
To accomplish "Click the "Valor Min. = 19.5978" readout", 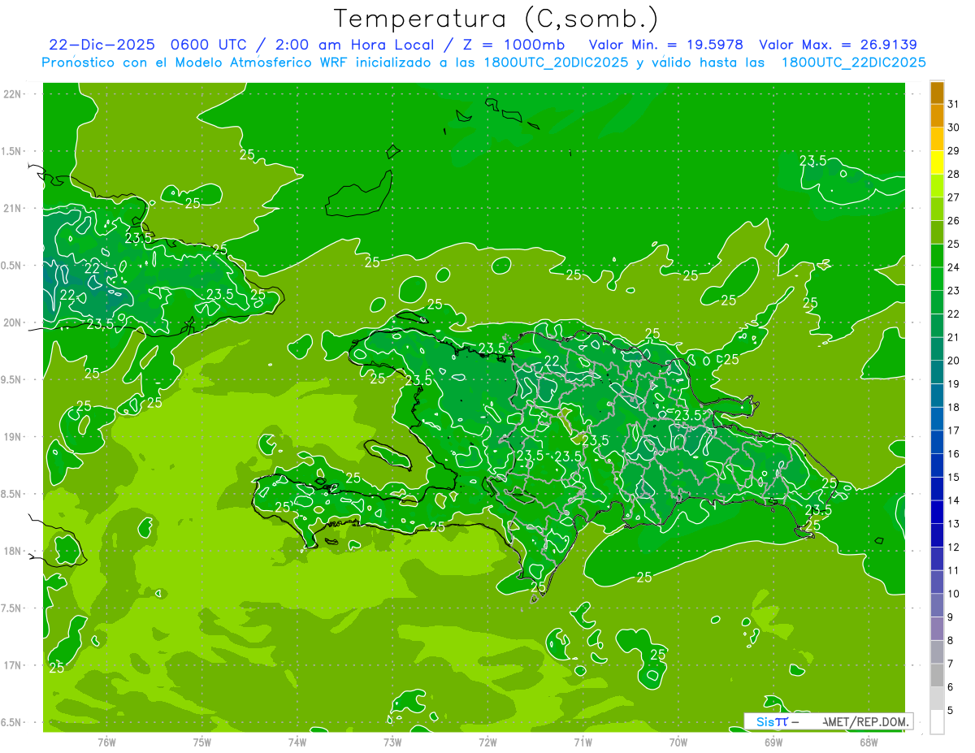I will [665, 45].
